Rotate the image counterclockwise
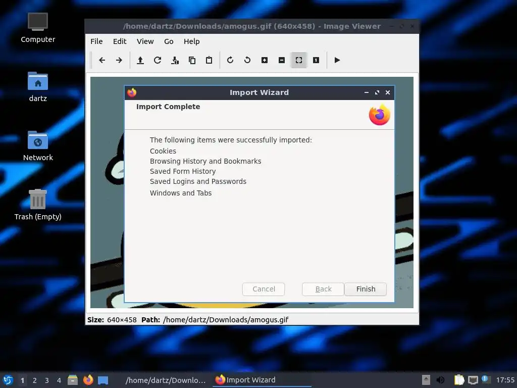 tap(247, 60)
